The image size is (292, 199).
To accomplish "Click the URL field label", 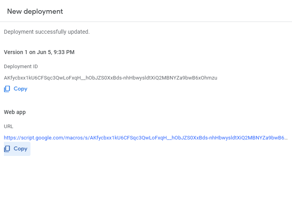I will click(x=9, y=127).
